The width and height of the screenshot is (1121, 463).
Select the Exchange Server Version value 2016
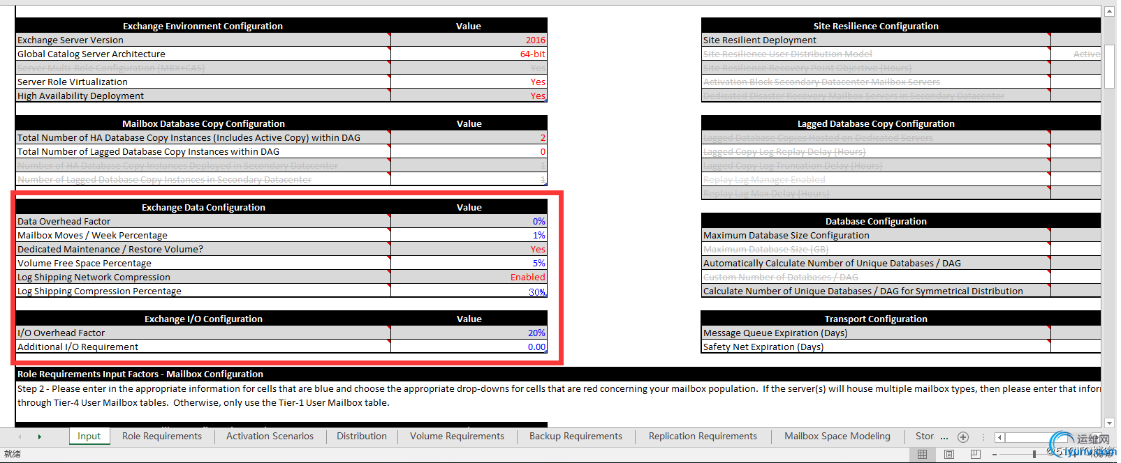click(x=469, y=40)
